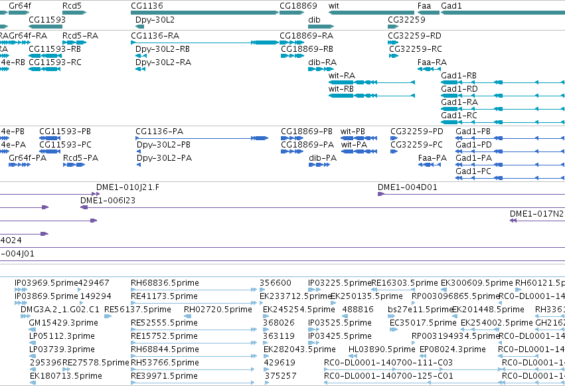This screenshot has width=565, height=386.
Task: Select protein Dpy-30L2-PB
Action: pos(163,145)
